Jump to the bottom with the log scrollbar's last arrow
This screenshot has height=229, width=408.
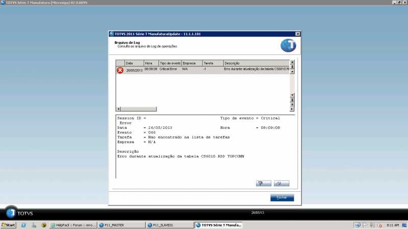coord(292,105)
